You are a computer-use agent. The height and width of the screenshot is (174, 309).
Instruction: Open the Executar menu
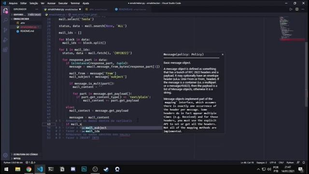tap(63, 3)
